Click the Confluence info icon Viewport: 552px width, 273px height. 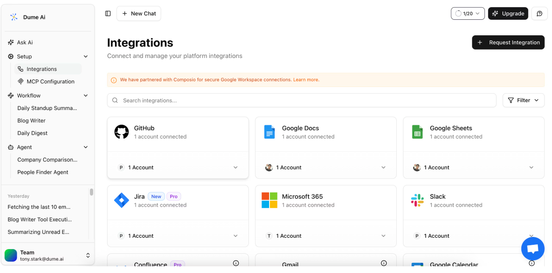235,262
